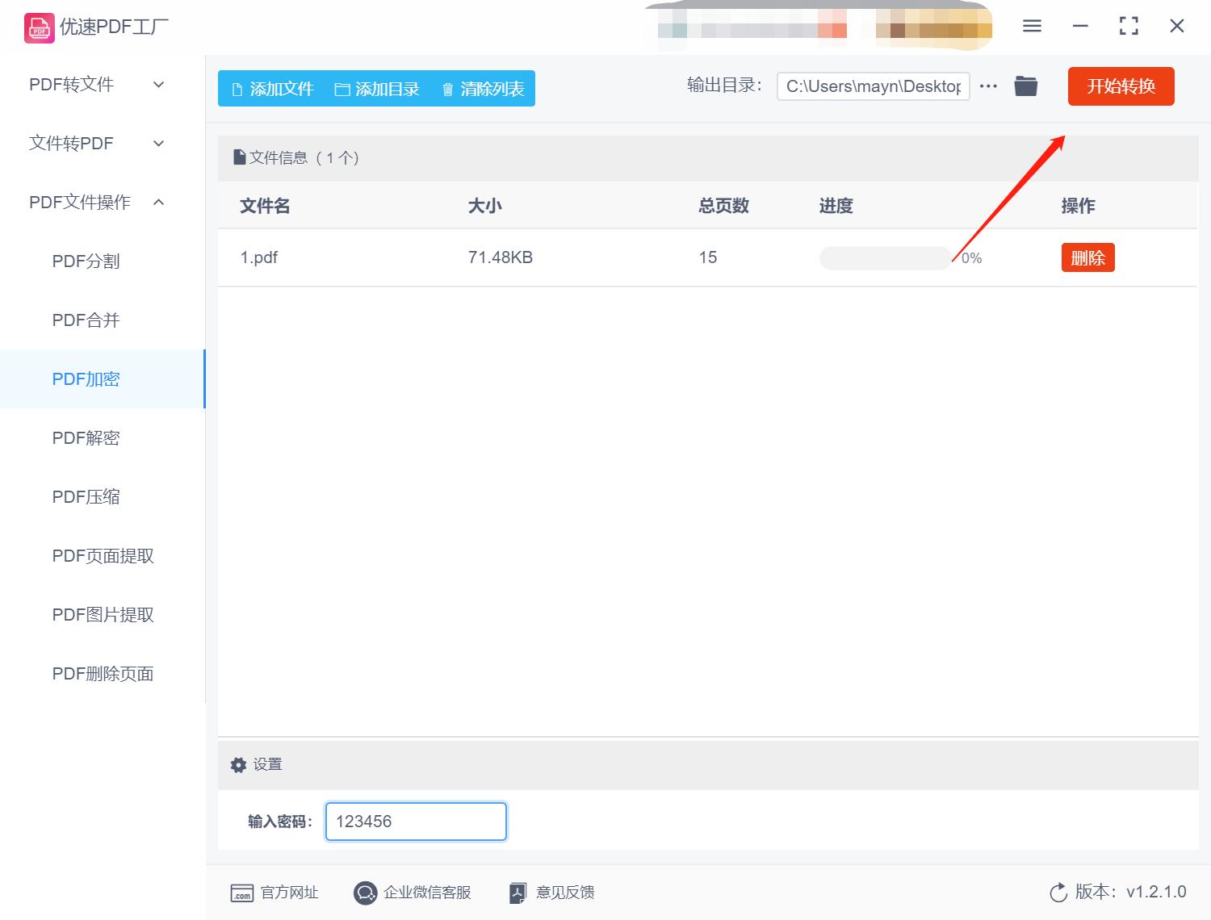
Task: Click the 添加文件 toolbar icon
Action: click(237, 89)
